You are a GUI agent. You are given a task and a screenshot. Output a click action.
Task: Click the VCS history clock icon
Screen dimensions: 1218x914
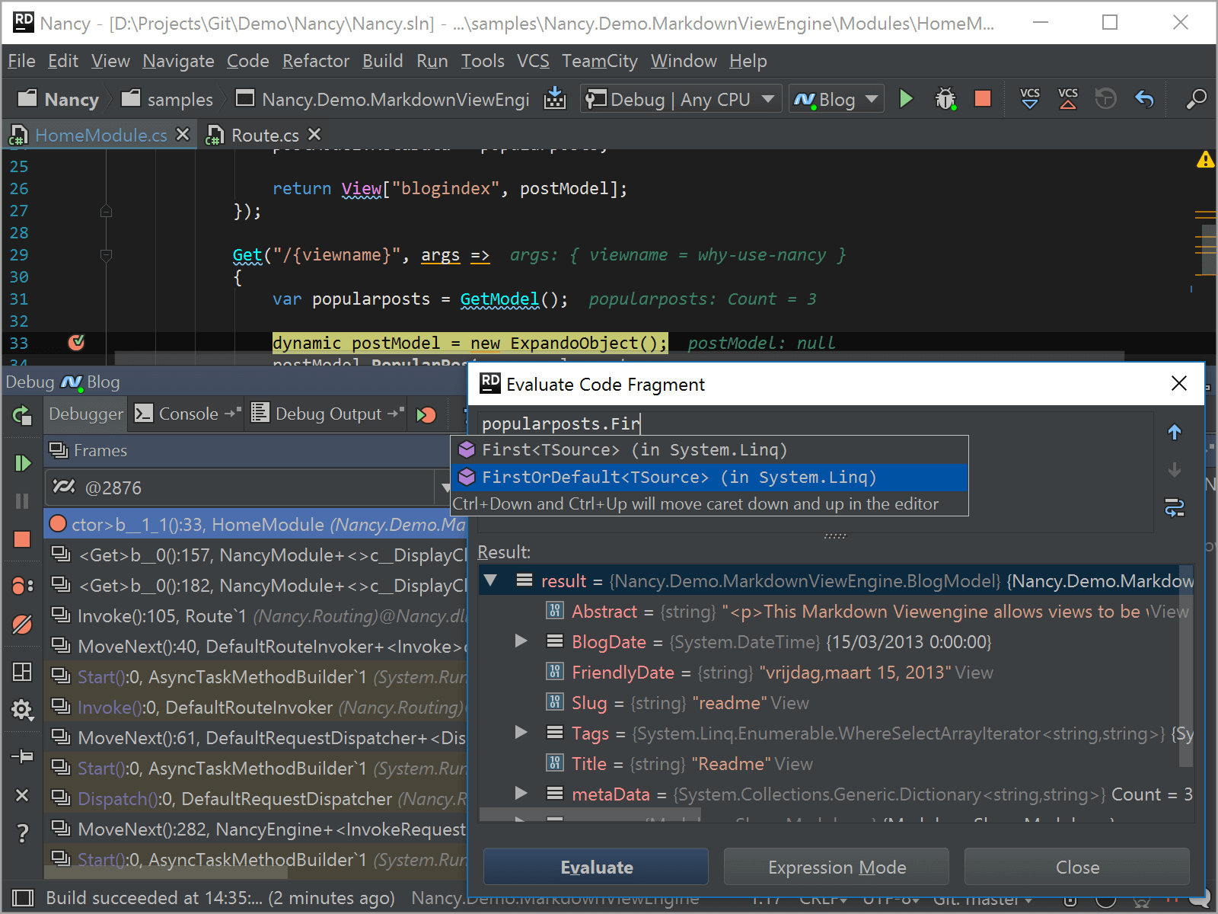click(x=1105, y=99)
